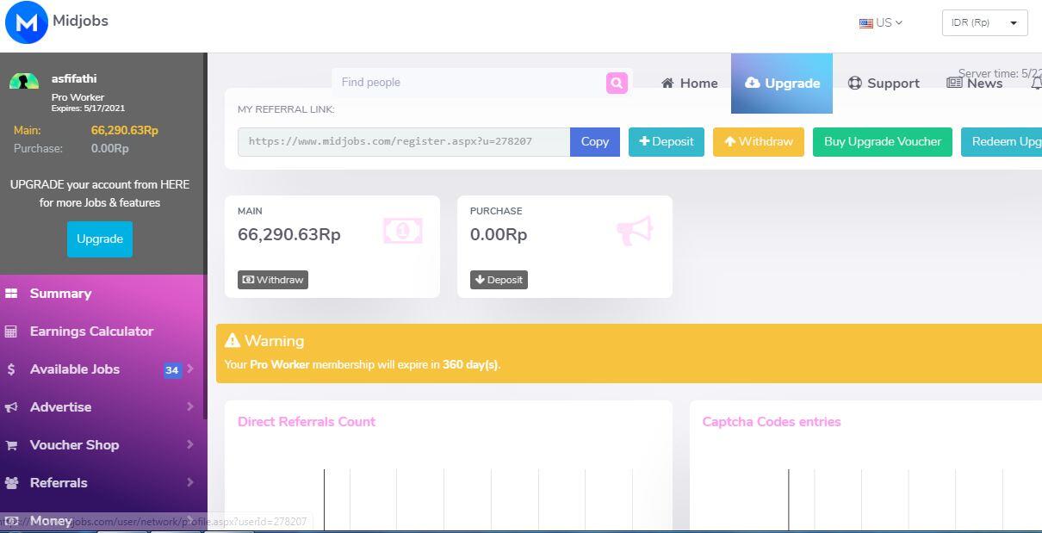1042x533 pixels.
Task: Click the Find people search field
Action: coord(469,83)
